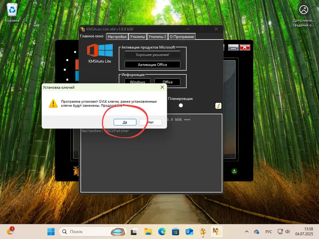Click Нет to cancel key installation

click(151, 122)
